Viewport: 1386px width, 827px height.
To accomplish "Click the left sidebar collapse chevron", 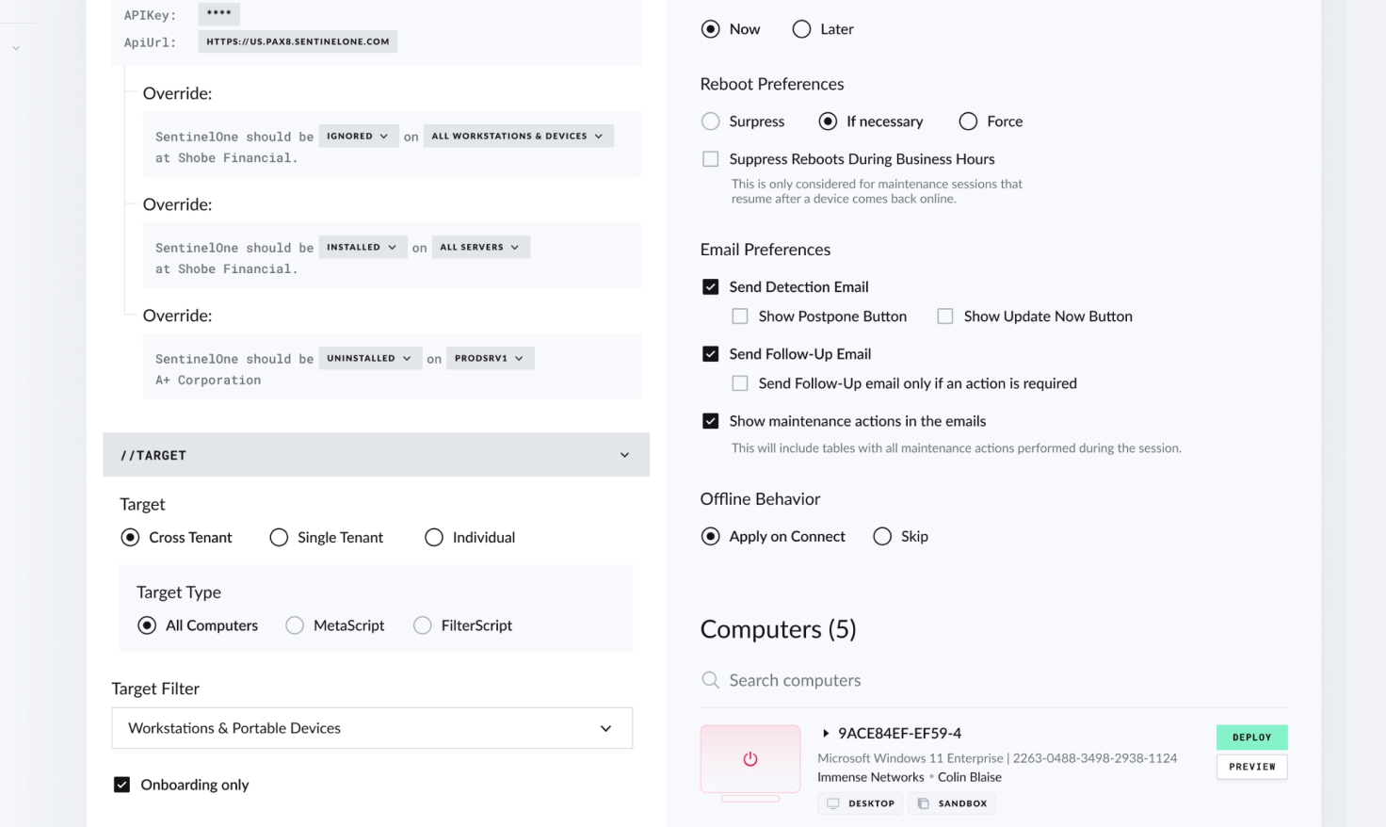I will click(x=16, y=48).
